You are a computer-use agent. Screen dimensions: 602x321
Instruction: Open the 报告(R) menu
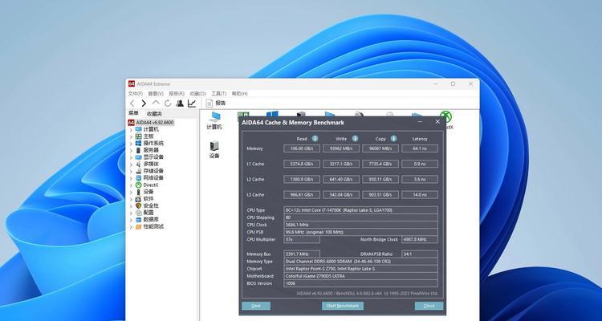pyautogui.click(x=177, y=94)
